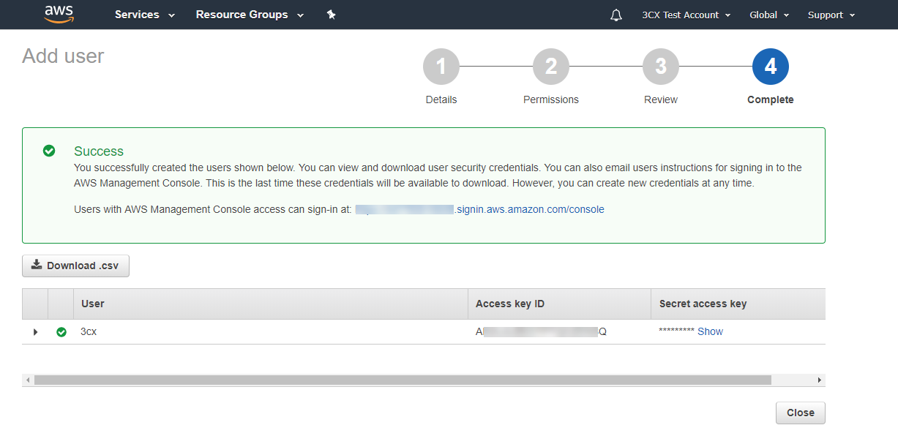
Task: Click the pin shortcut icon in navbar
Action: (x=331, y=15)
